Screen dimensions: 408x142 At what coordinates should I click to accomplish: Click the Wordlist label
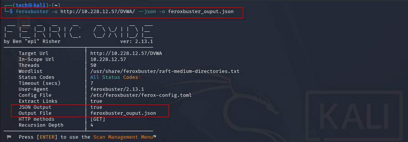(31, 71)
